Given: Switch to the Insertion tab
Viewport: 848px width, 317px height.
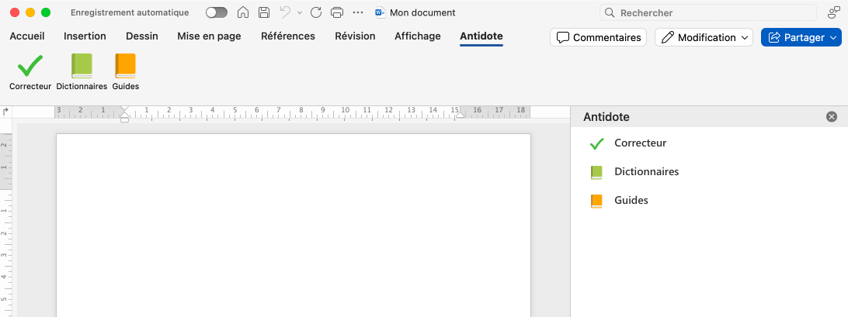Looking at the screenshot, I should (85, 36).
